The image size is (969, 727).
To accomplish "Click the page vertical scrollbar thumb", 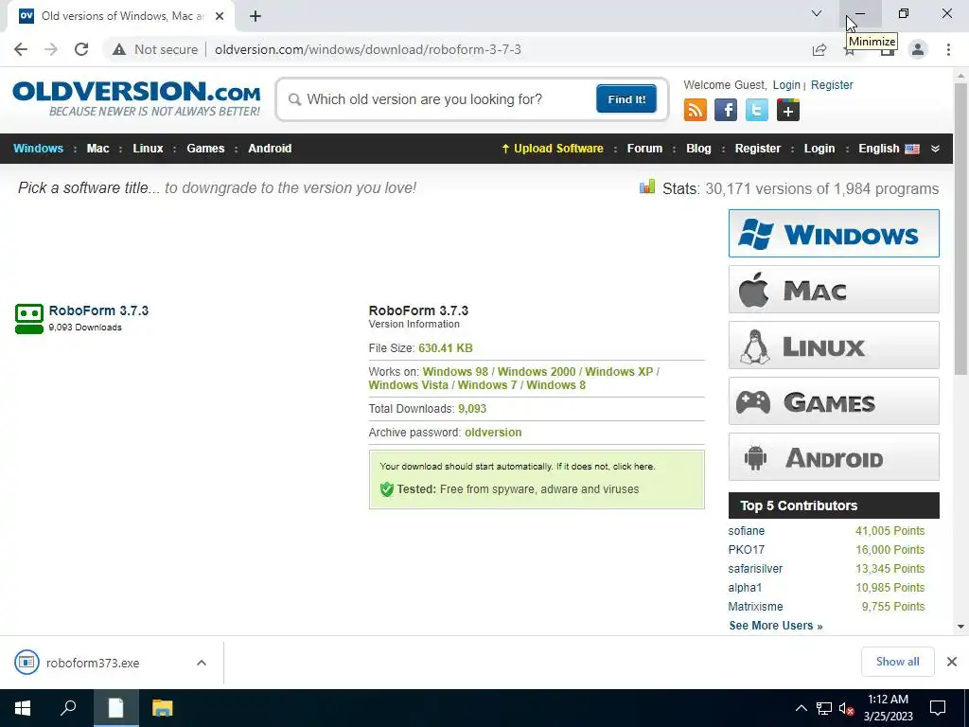I will coord(960,229).
